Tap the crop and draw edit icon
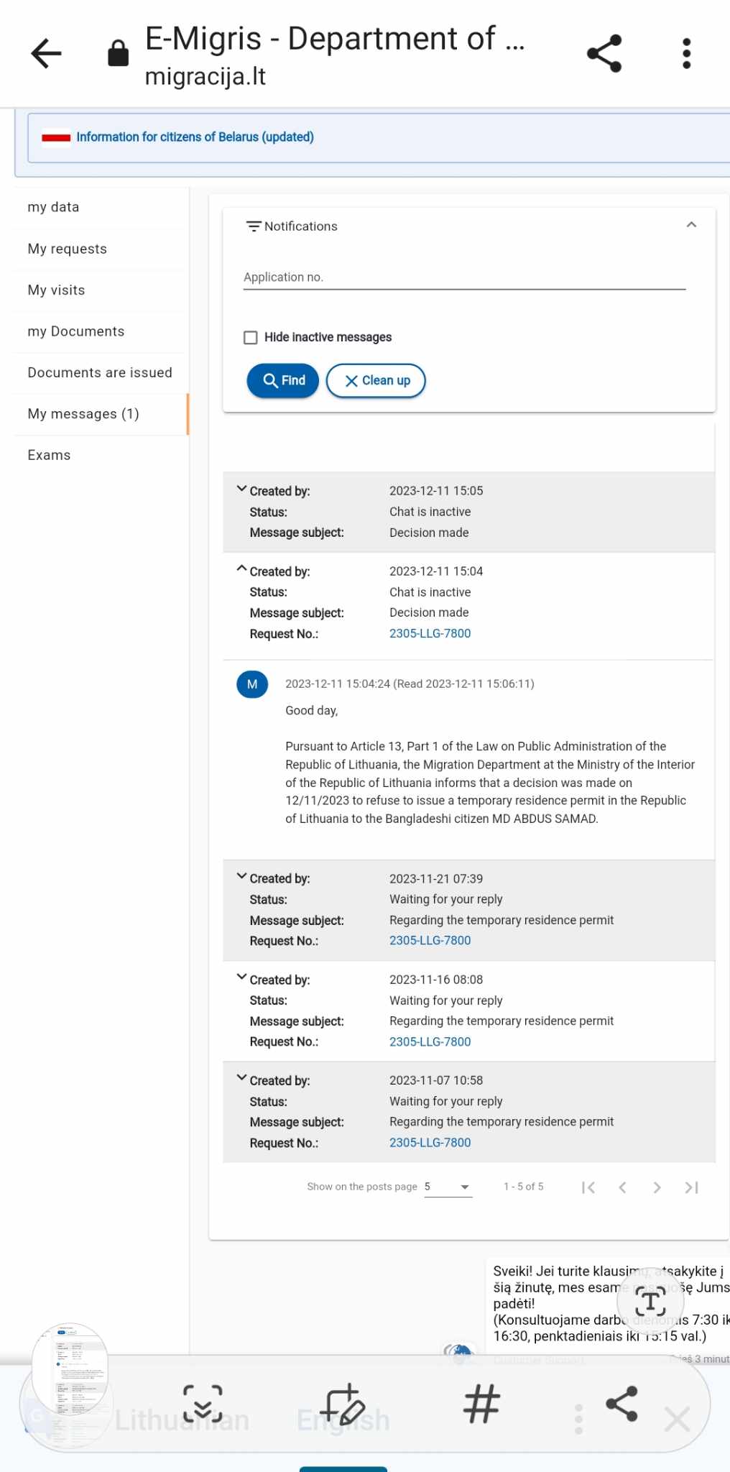 point(343,1404)
